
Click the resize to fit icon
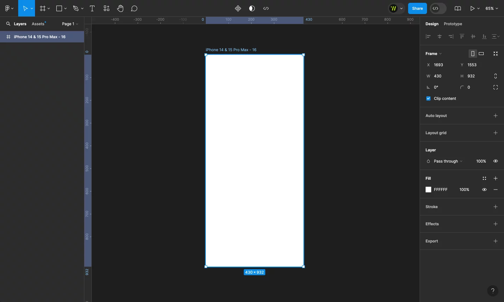click(496, 54)
